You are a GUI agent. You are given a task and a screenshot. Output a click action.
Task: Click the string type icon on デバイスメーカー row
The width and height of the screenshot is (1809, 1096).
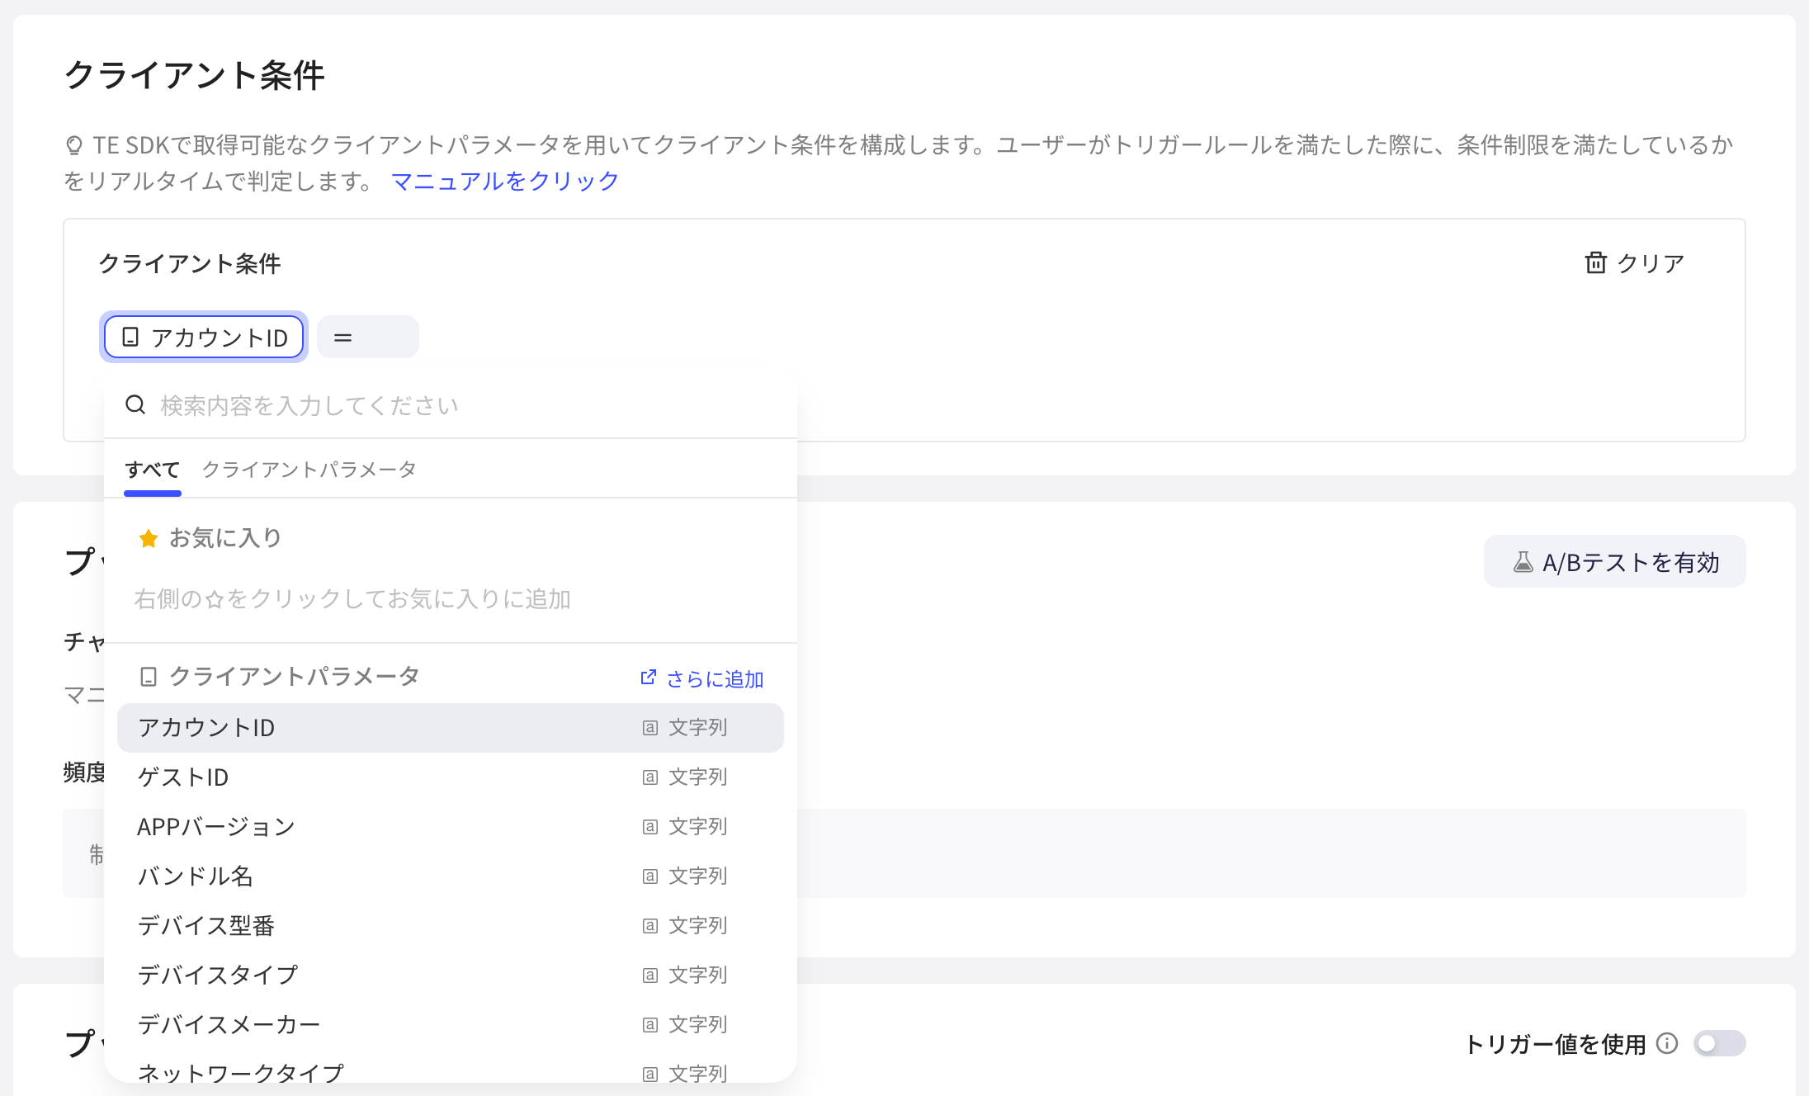650,1025
